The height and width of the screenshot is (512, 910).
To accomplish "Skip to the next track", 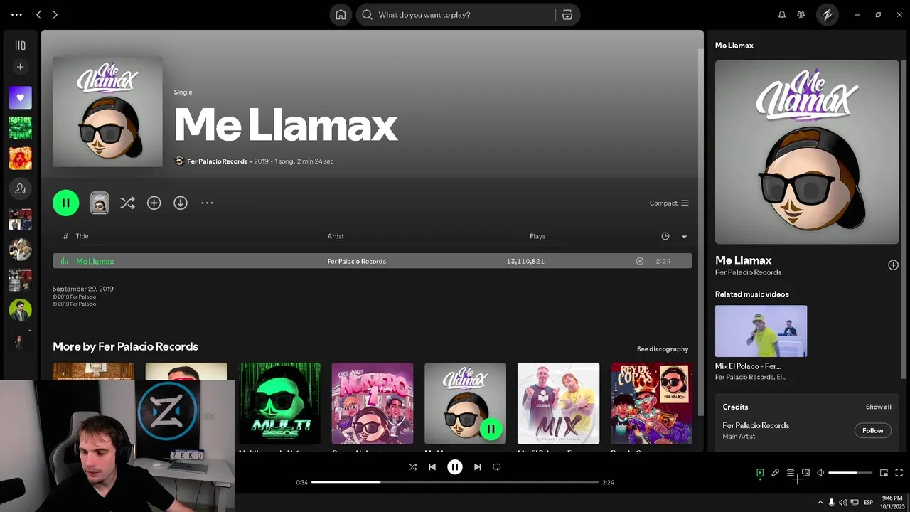I will (478, 467).
